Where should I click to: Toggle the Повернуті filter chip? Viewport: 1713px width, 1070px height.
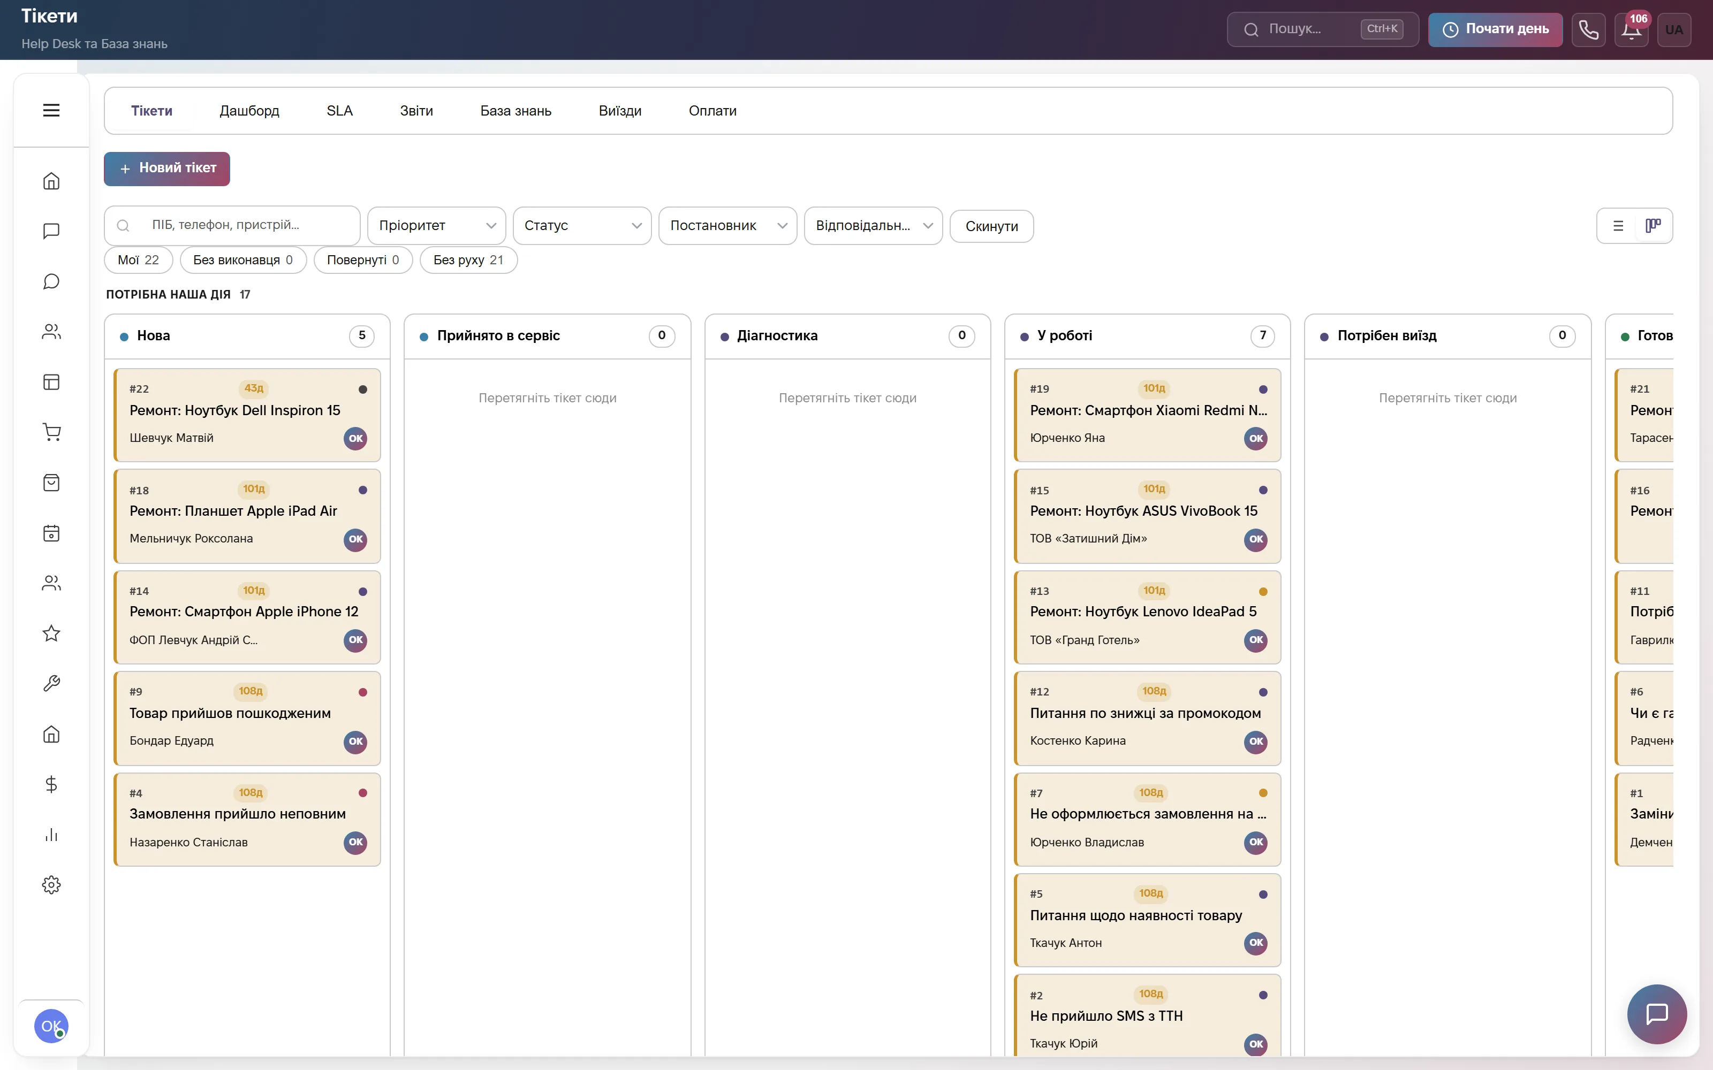click(x=363, y=259)
